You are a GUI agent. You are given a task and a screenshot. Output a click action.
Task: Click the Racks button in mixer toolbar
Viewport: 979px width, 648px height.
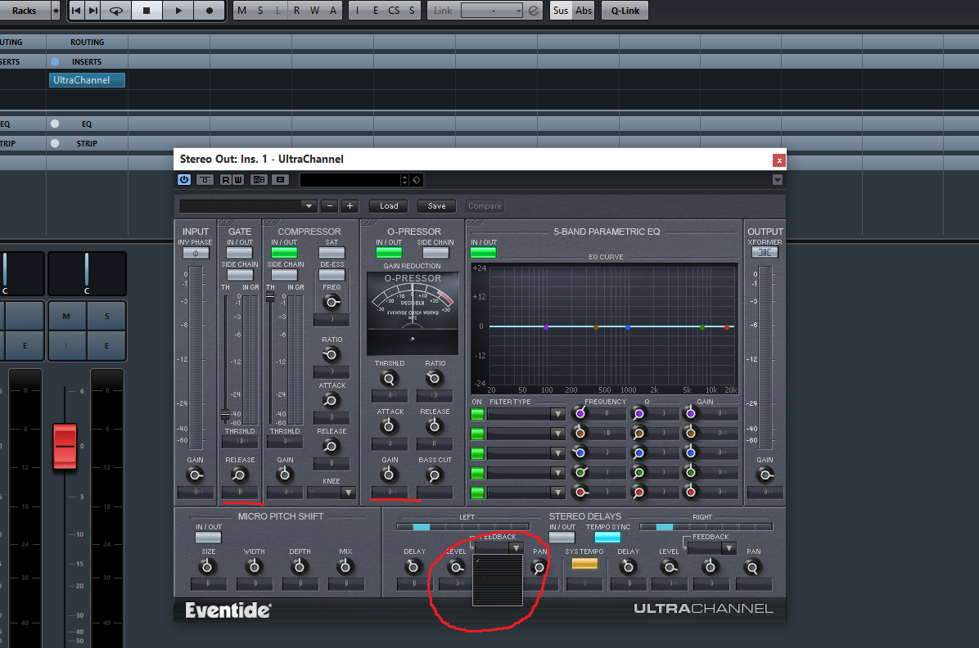click(x=25, y=11)
